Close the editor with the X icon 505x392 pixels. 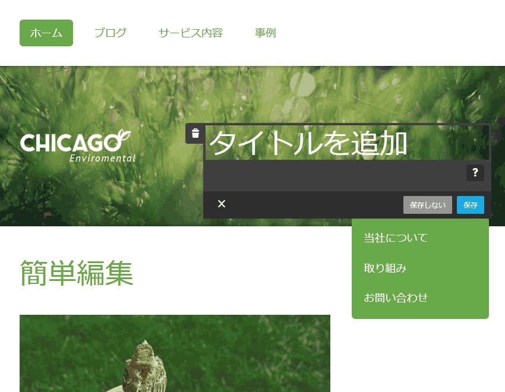(222, 204)
